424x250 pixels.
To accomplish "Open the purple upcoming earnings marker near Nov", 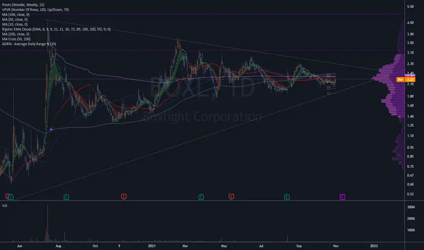I will pos(342,197).
